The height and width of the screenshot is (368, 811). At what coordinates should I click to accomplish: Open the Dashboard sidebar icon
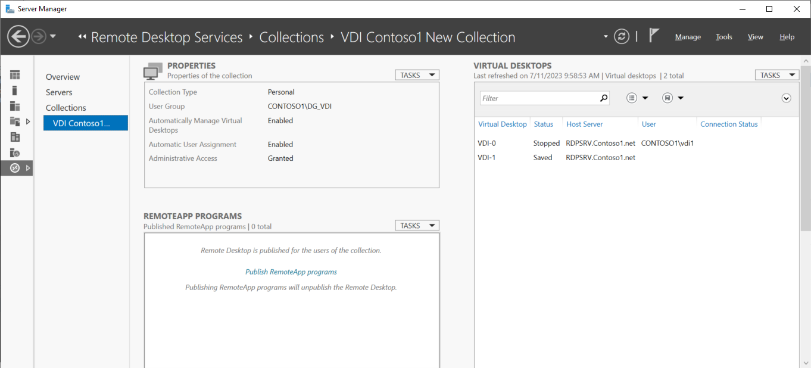pyautogui.click(x=15, y=75)
